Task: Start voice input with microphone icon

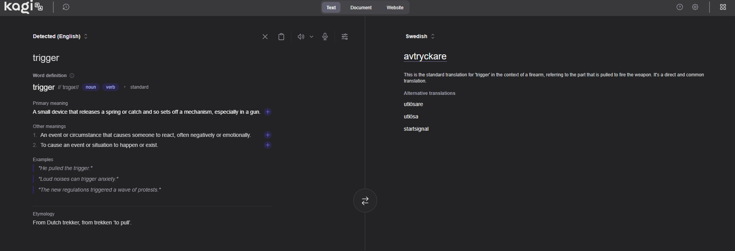Action: [325, 37]
